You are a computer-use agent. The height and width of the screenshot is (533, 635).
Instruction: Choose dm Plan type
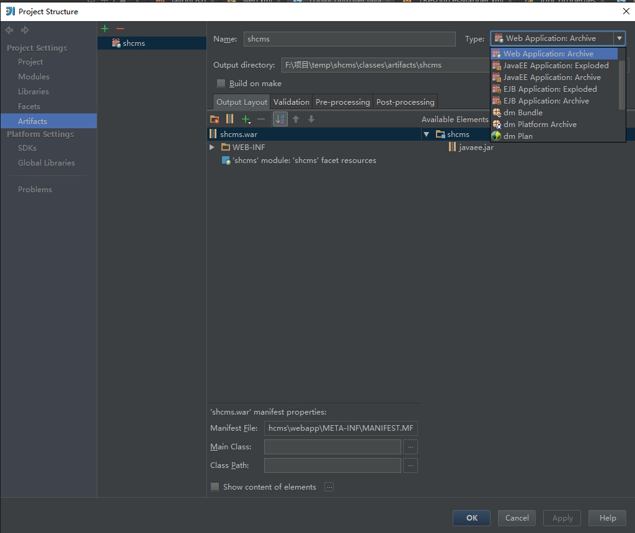(x=554, y=136)
